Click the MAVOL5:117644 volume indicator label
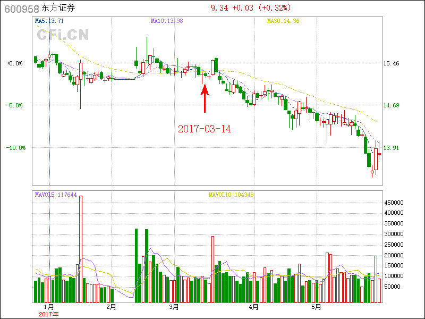425x319 pixels. coord(56,195)
